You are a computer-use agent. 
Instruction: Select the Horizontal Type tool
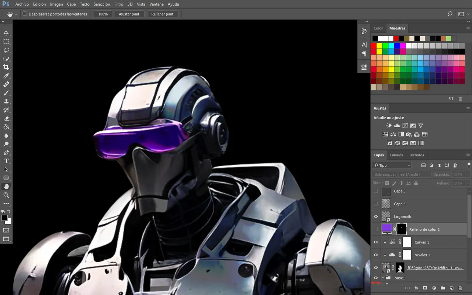tap(6, 161)
